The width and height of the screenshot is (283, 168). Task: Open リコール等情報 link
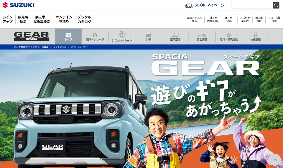point(274,19)
